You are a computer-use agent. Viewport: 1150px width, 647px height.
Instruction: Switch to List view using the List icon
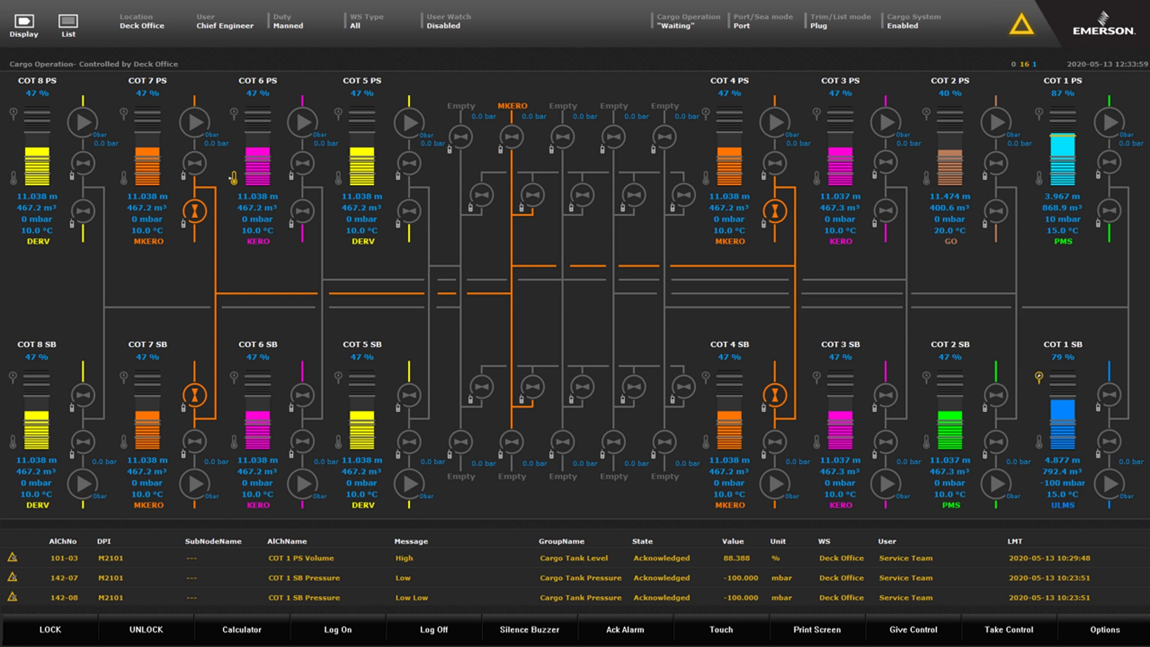67,24
